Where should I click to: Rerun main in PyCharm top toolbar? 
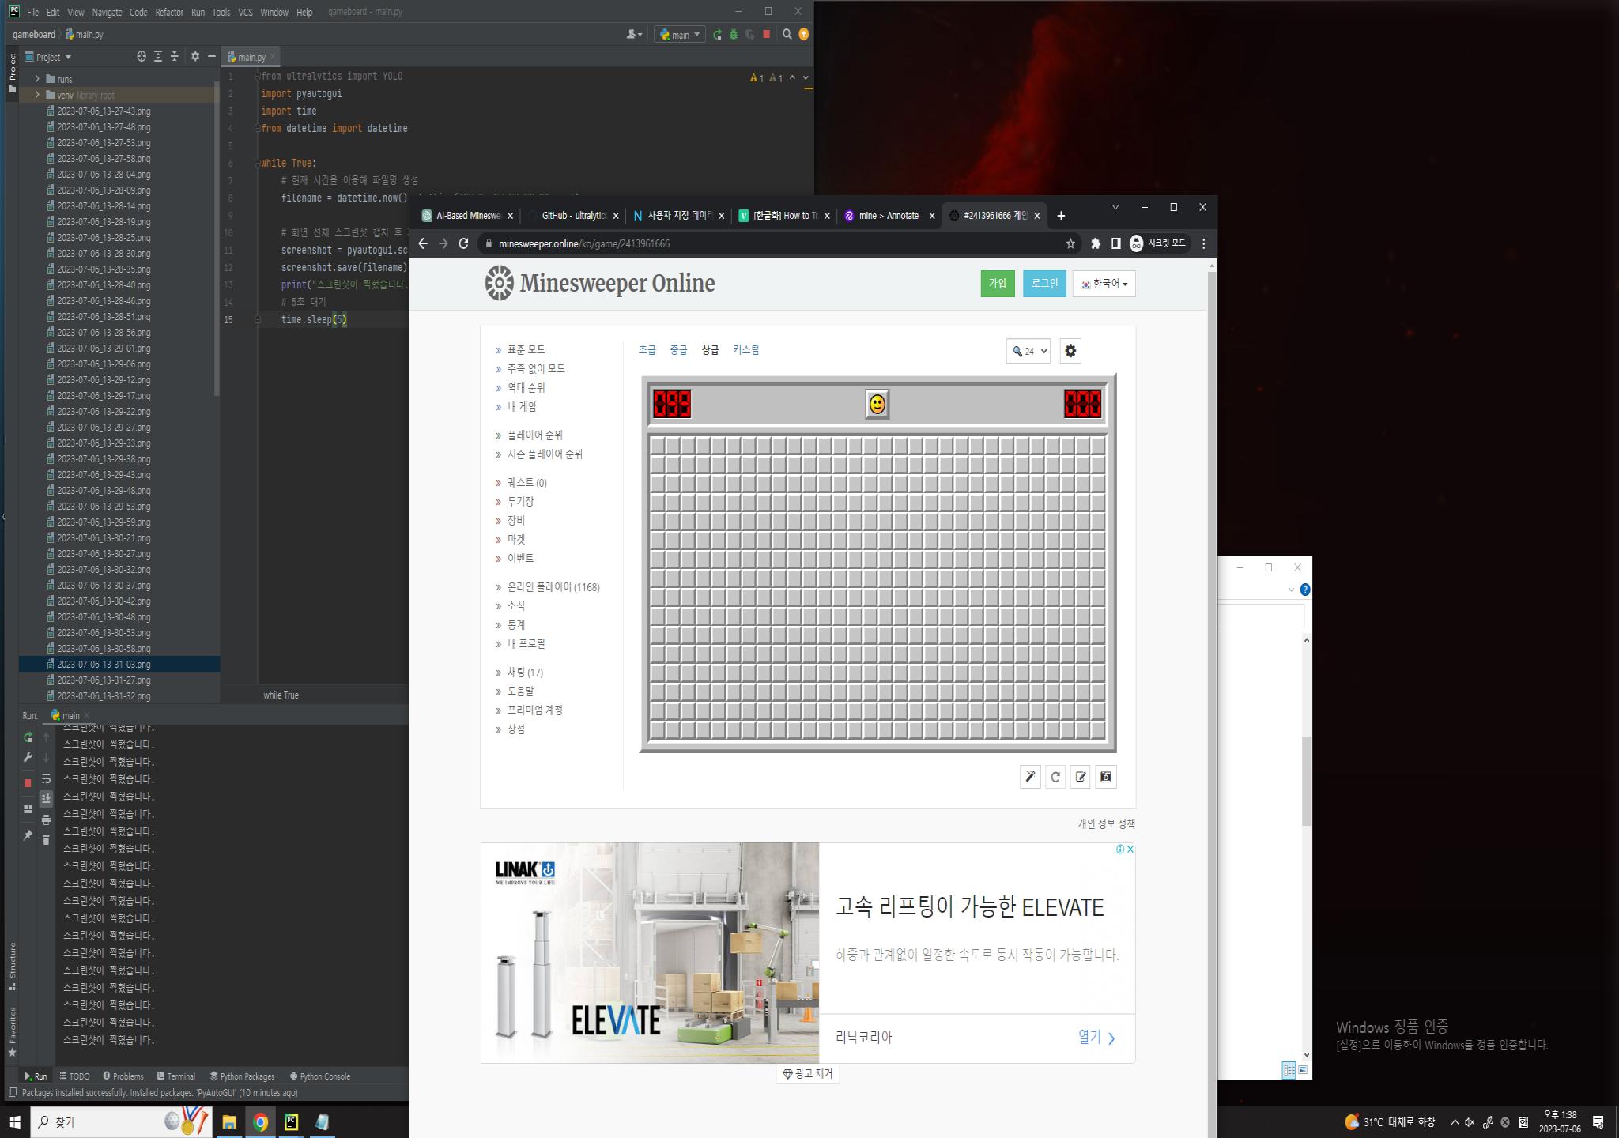[x=717, y=35]
